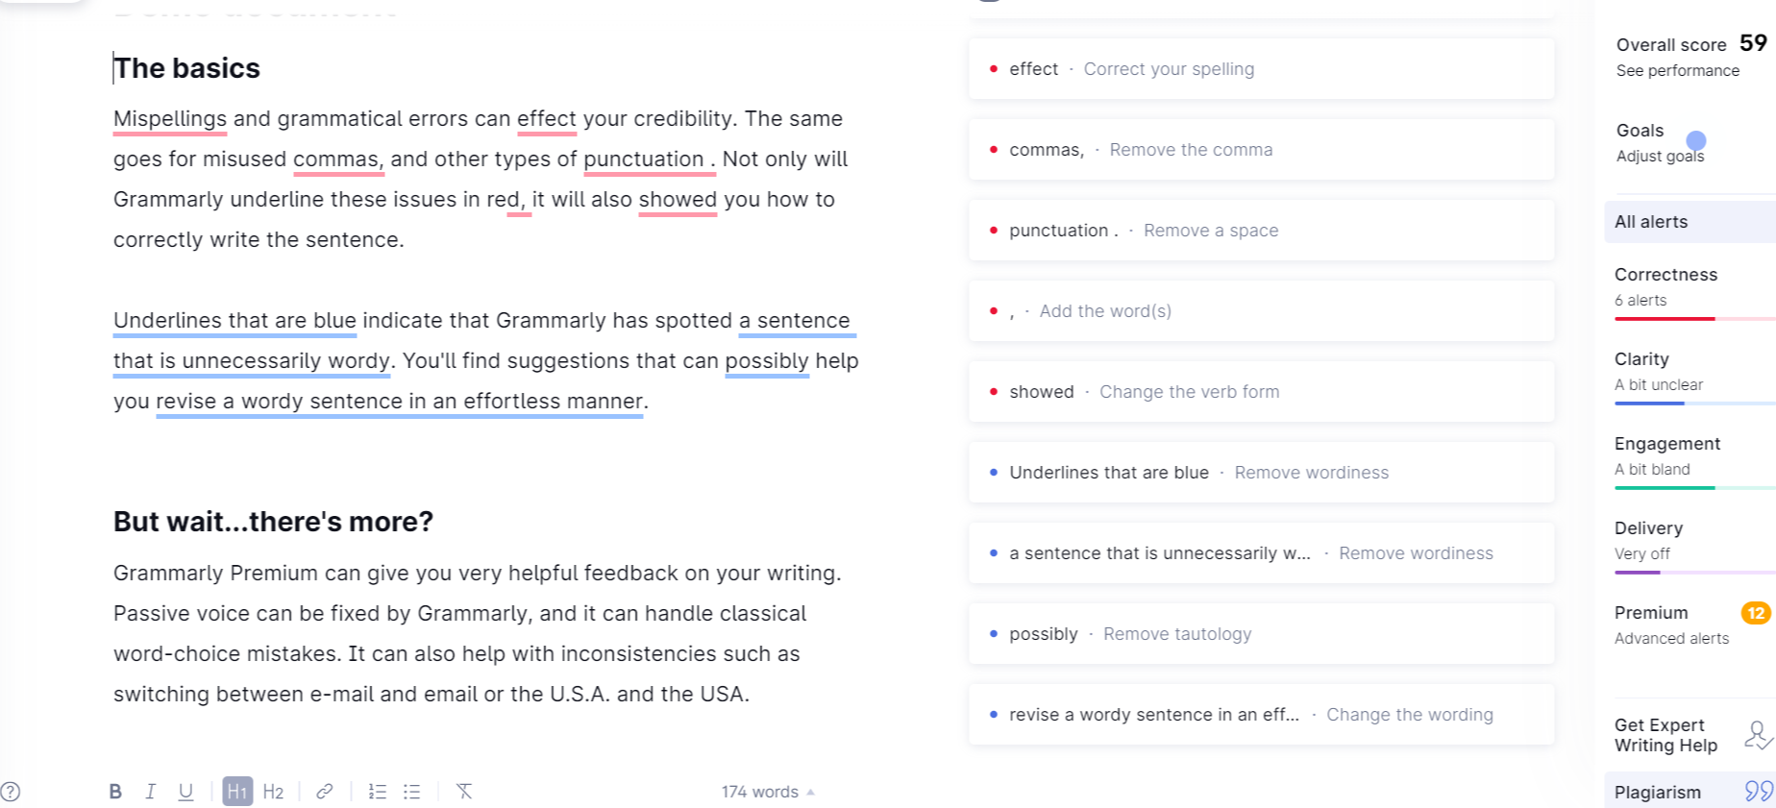Create a bulleted list
Screen dimensions: 1776x808
point(411,791)
